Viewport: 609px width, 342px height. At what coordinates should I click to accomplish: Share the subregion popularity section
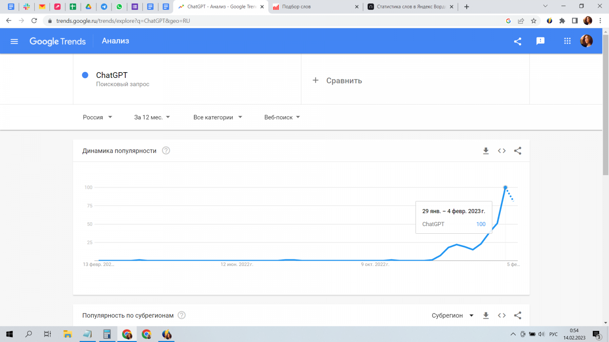coord(518,315)
